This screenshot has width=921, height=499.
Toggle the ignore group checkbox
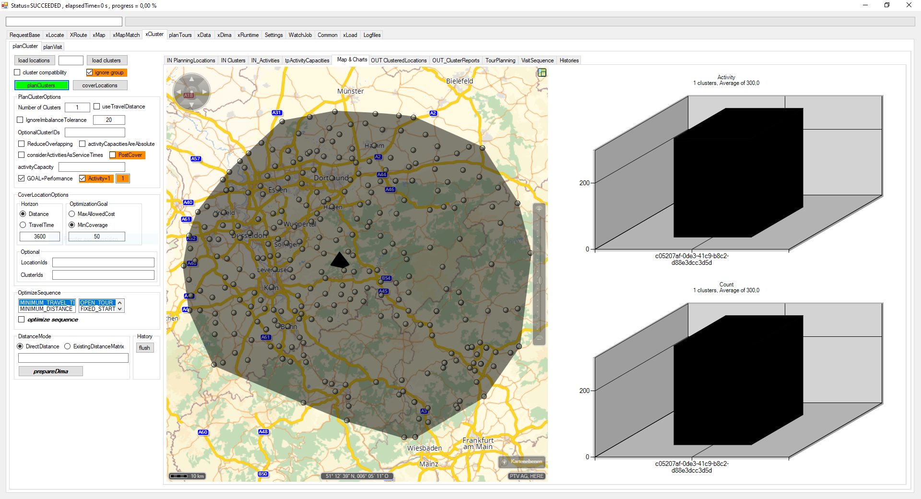(x=90, y=72)
